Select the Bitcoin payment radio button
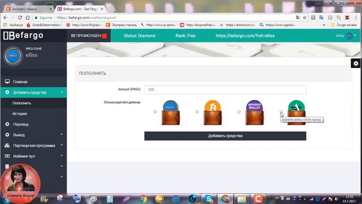Viewport: 362px width, 204px height. coord(197,112)
